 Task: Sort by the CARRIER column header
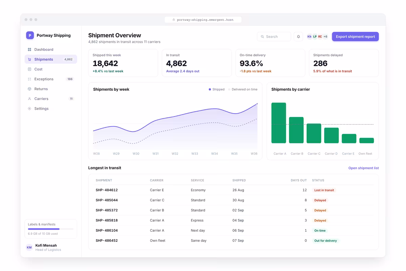pos(157,180)
